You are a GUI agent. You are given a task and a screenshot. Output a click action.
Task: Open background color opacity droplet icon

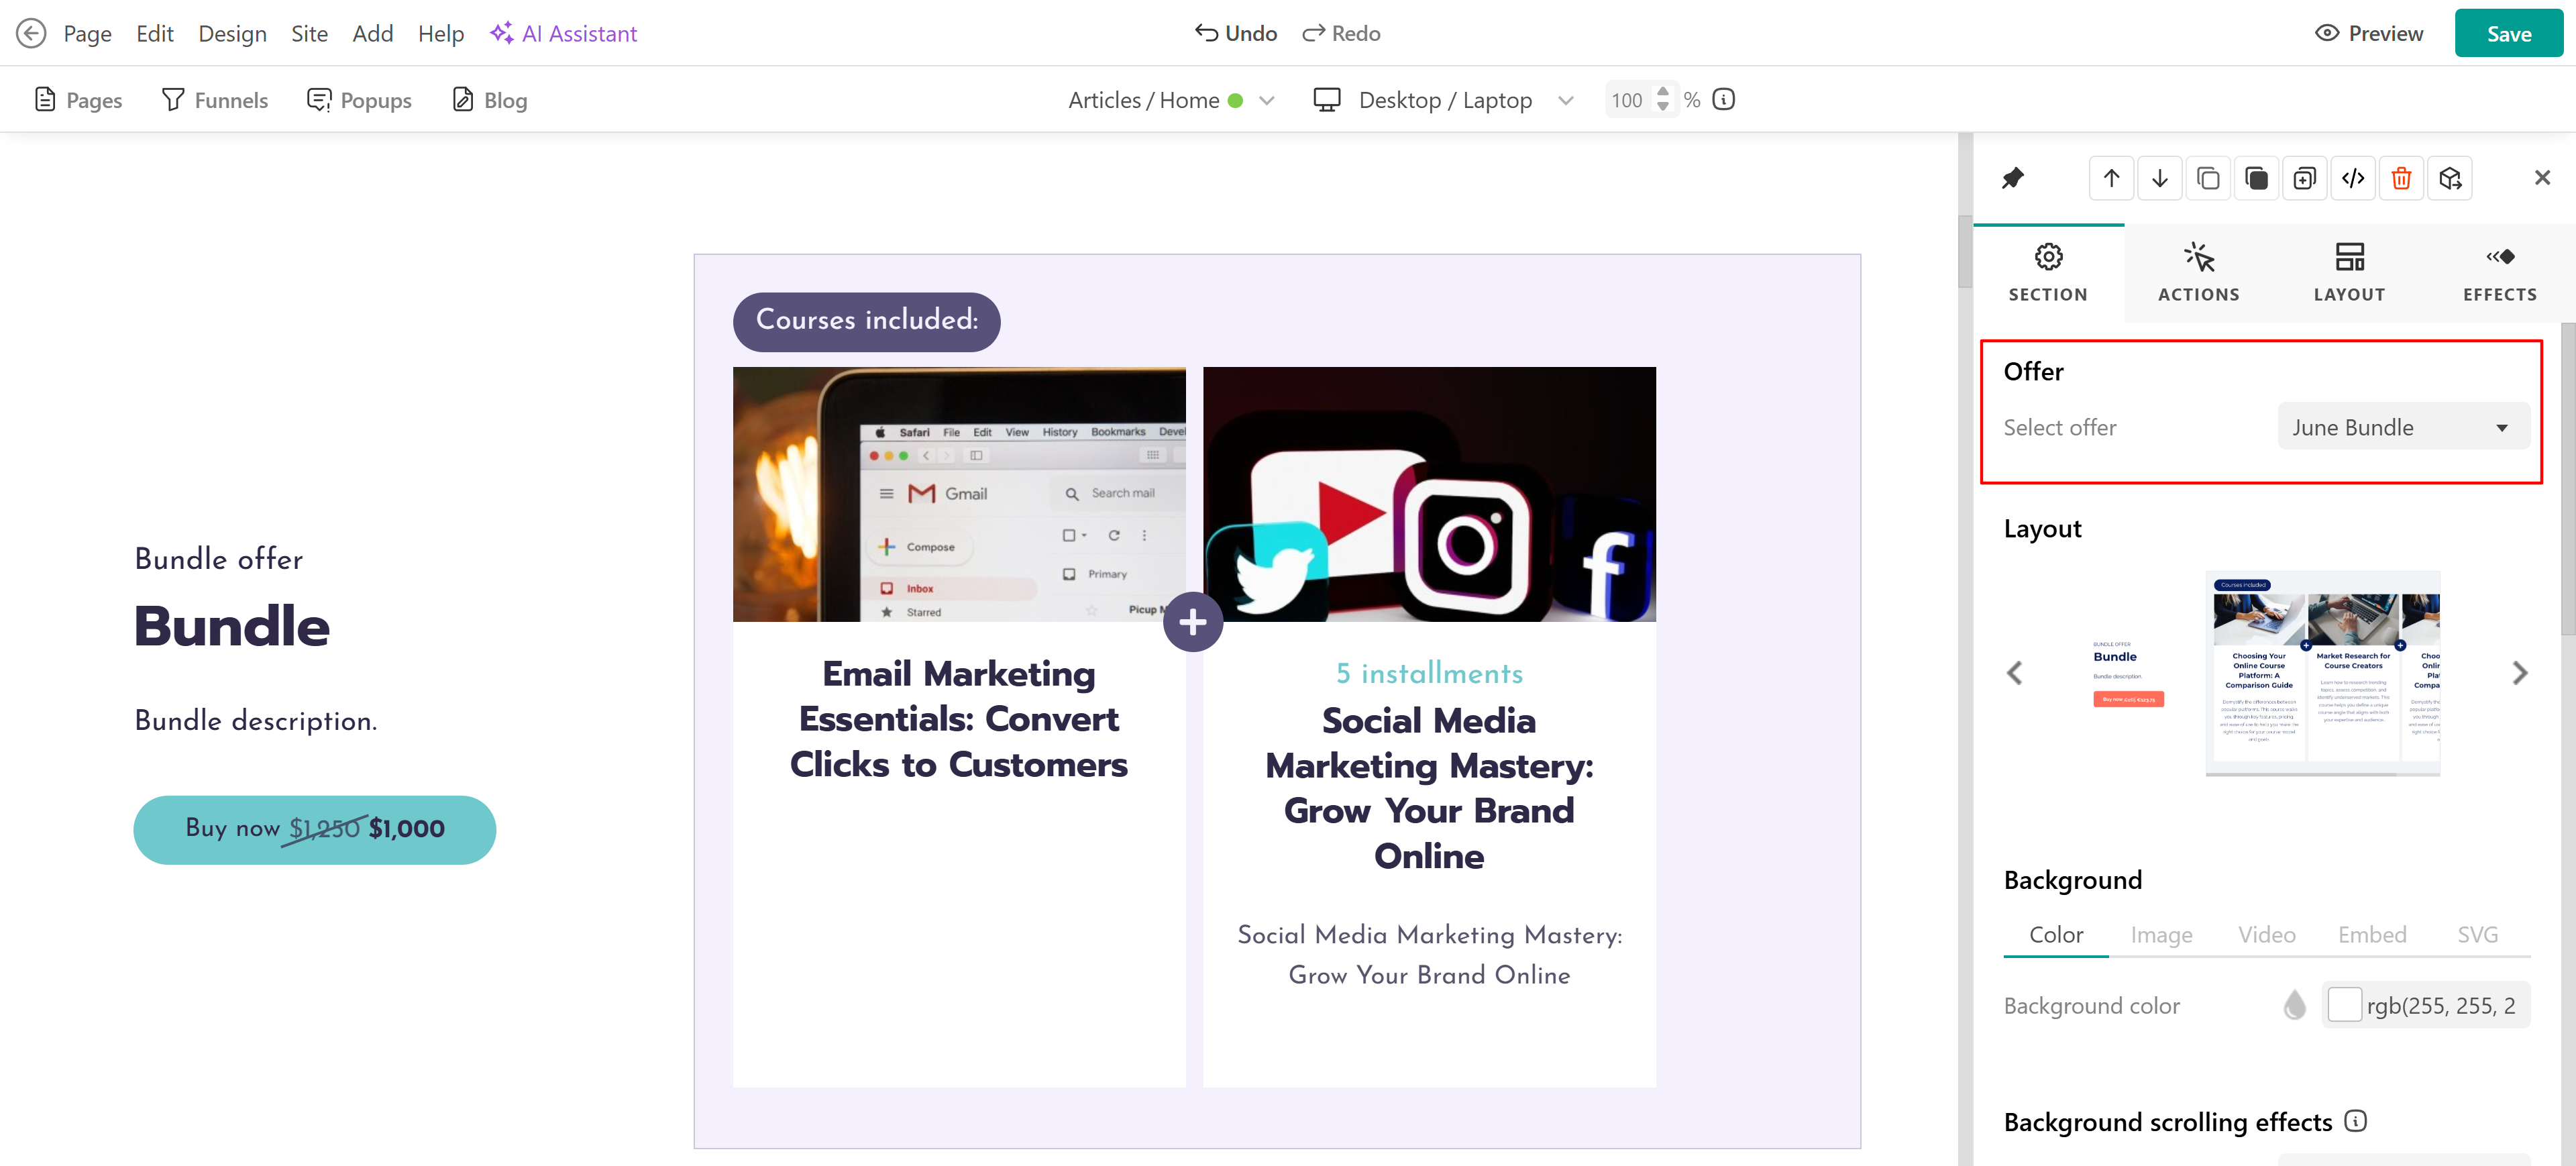tap(2294, 1005)
